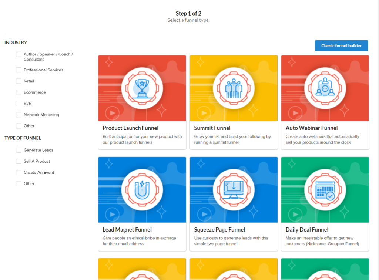Click the 'Use curiosity to generate leads' description
Viewport: 379px width, 280px height.
(x=231, y=241)
